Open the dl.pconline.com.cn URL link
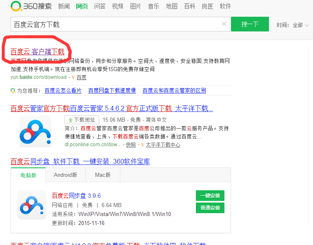Viewport: 313px width, 245px height. point(93,145)
